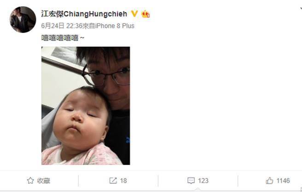The height and width of the screenshot is (192, 302).
Task: Open the 123 comments count
Action: [203, 181]
